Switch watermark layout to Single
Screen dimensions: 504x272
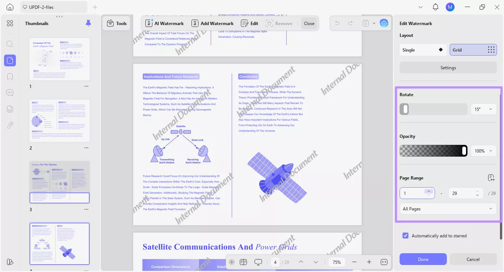pyautogui.click(x=423, y=50)
